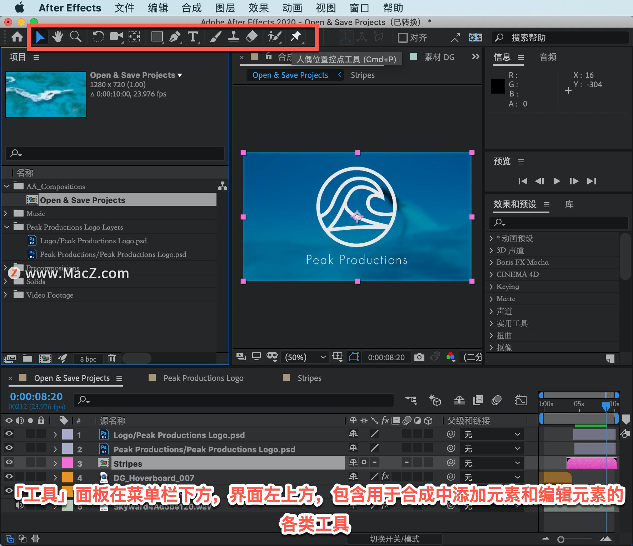Open the 50% magnification dropdown

tap(305, 357)
